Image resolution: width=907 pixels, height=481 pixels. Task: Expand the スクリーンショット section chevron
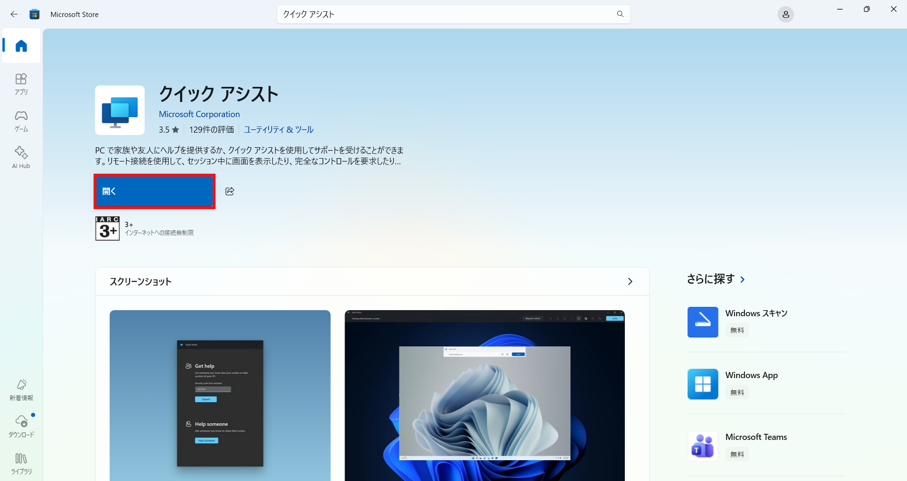click(630, 282)
